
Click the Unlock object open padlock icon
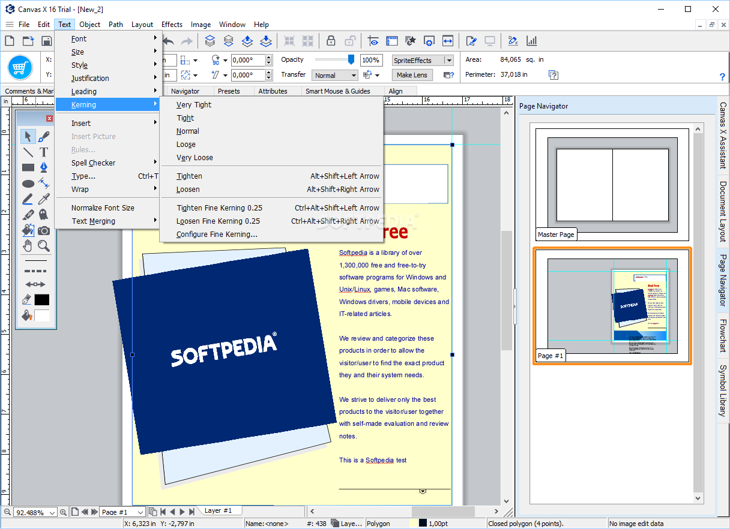[x=349, y=41]
